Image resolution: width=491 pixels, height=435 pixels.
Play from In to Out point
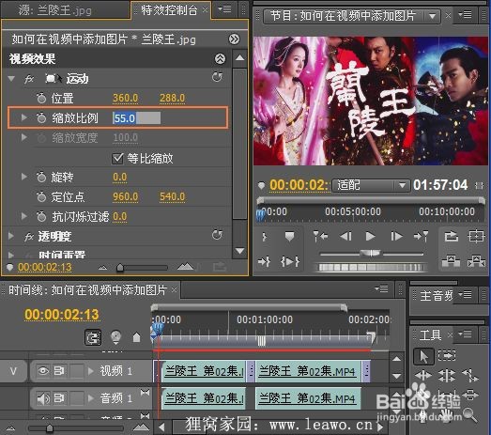click(x=290, y=261)
